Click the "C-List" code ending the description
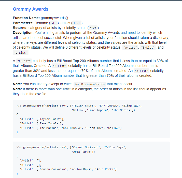 coord(21,53)
